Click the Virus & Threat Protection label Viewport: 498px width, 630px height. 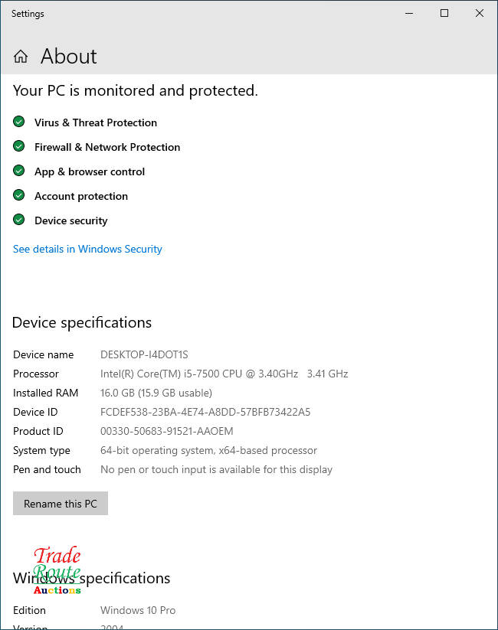[96, 122]
